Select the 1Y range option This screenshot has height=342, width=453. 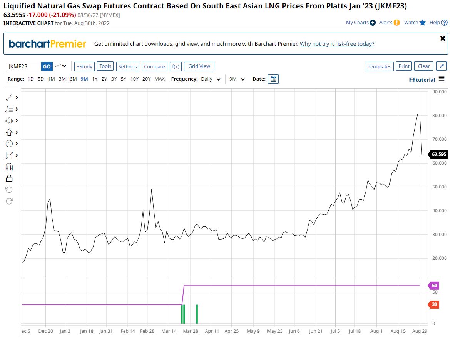coord(95,79)
